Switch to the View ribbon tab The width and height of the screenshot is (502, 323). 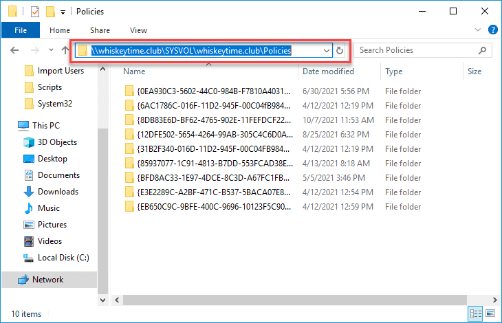coord(138,30)
